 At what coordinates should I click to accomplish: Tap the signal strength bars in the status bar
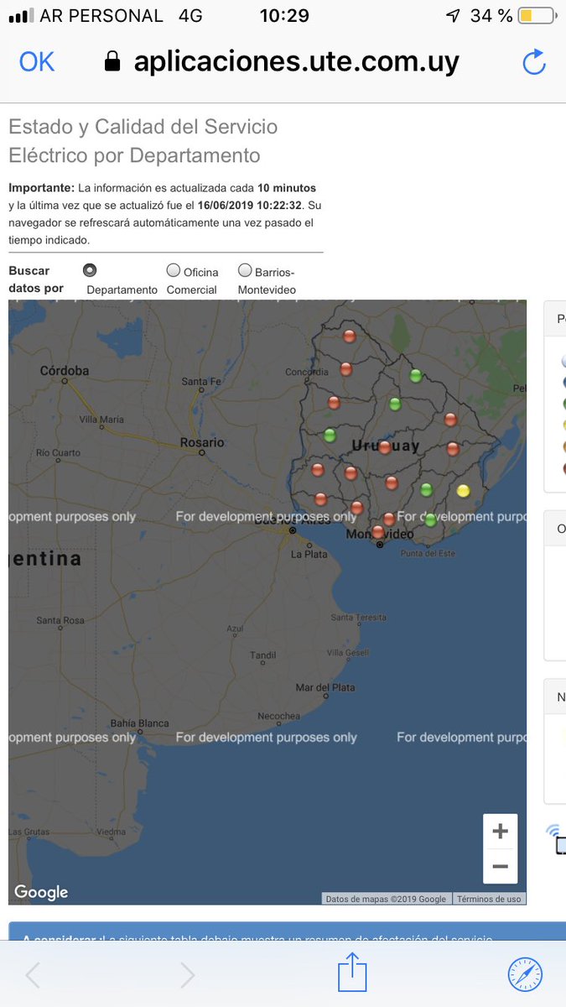pyautogui.click(x=21, y=16)
